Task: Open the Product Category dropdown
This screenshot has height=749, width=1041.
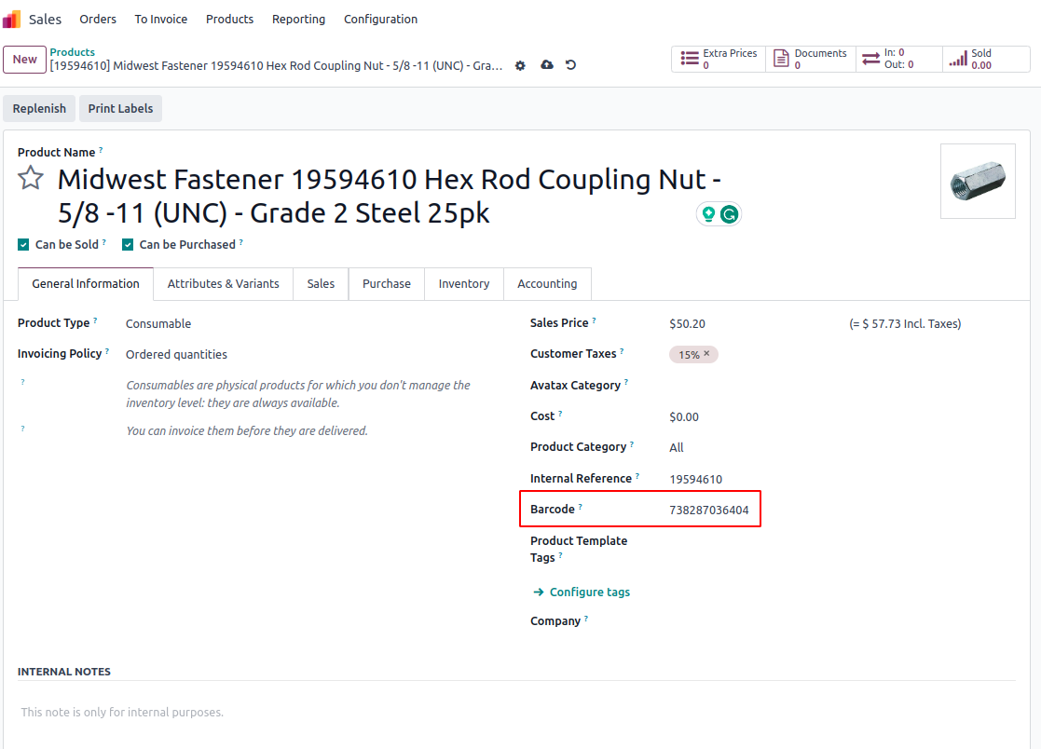Action: 746,448
